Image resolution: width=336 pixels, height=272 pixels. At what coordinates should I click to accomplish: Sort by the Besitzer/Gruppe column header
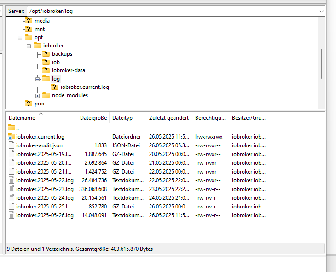[x=249, y=118]
